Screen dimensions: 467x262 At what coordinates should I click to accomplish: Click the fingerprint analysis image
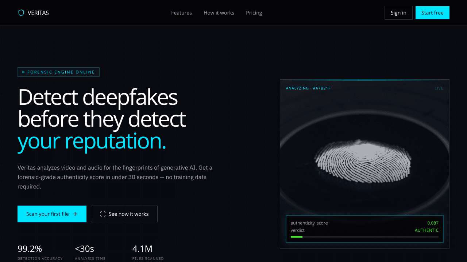tap(364, 164)
